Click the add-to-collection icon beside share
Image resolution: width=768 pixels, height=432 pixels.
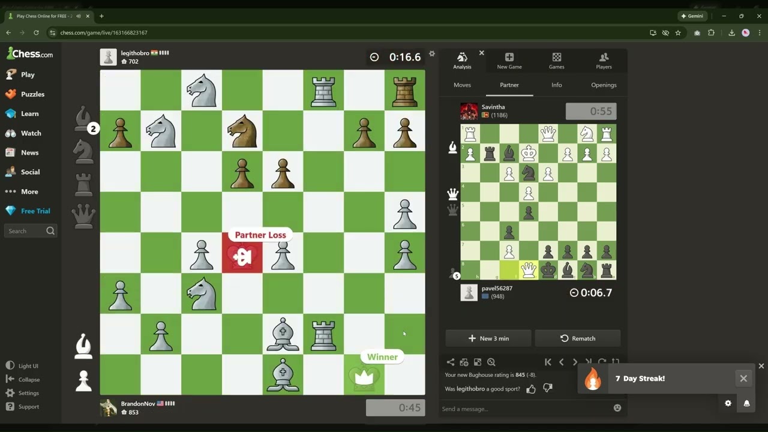click(464, 362)
